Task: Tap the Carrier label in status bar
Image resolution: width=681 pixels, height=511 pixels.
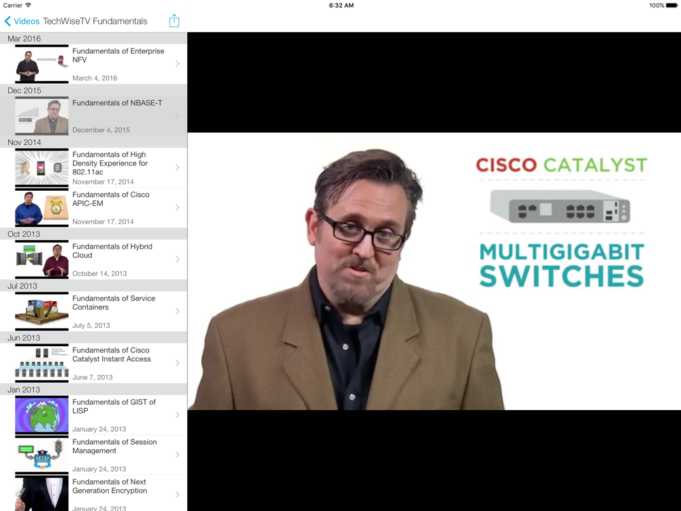Action: tap(12, 5)
